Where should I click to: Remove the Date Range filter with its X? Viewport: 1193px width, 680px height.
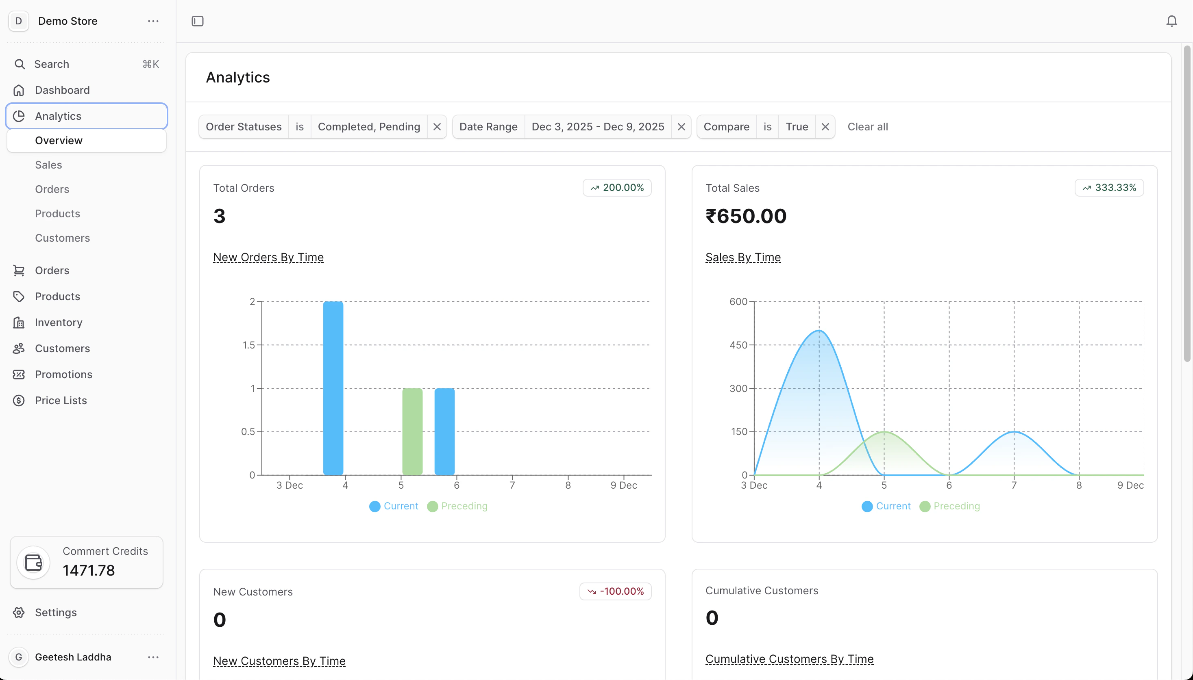tap(681, 127)
